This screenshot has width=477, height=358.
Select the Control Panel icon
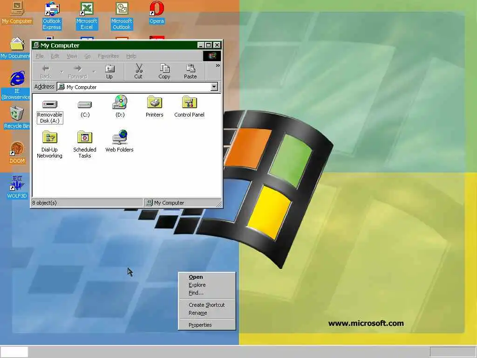click(189, 106)
